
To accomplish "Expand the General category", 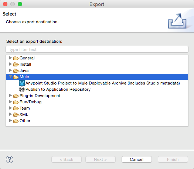I will (10, 58).
